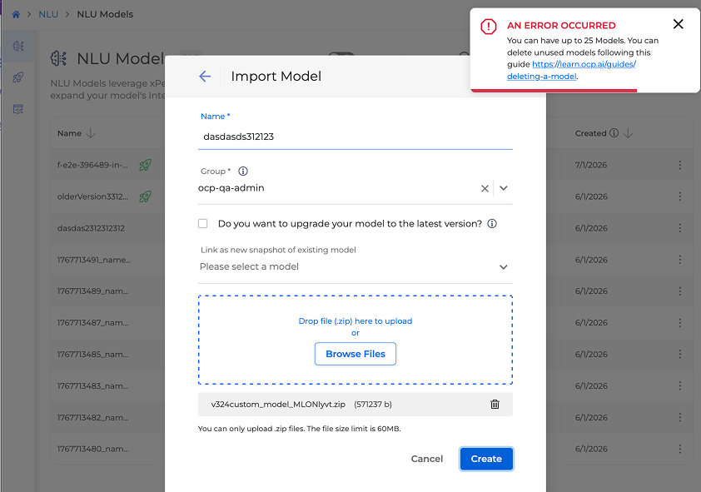Click NLU in the breadcrumb

[48, 14]
